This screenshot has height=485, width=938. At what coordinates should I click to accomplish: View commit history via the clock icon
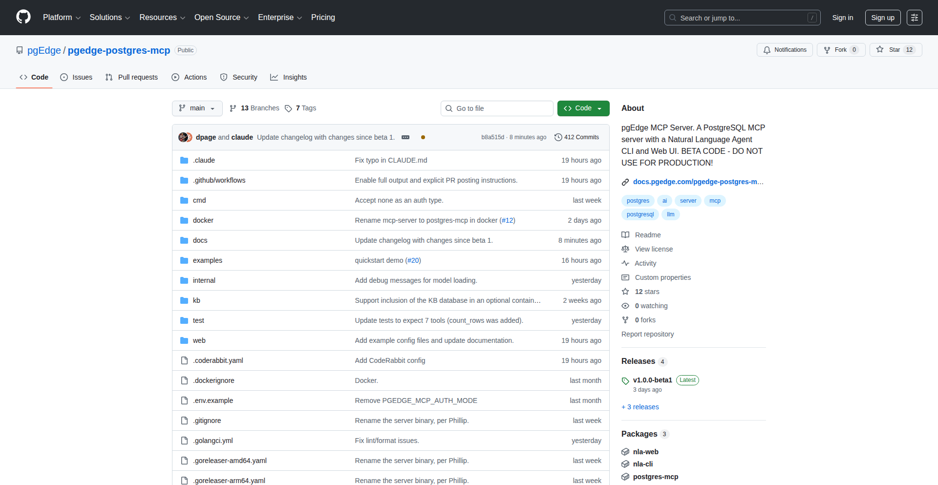pos(558,137)
